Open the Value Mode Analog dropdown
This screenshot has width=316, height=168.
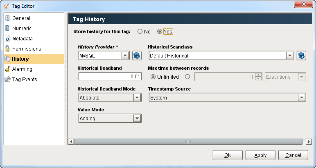pos(137,119)
